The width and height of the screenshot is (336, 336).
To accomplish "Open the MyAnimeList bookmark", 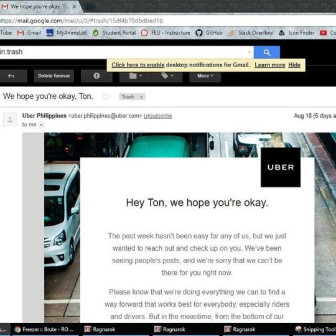I will pos(67,33).
